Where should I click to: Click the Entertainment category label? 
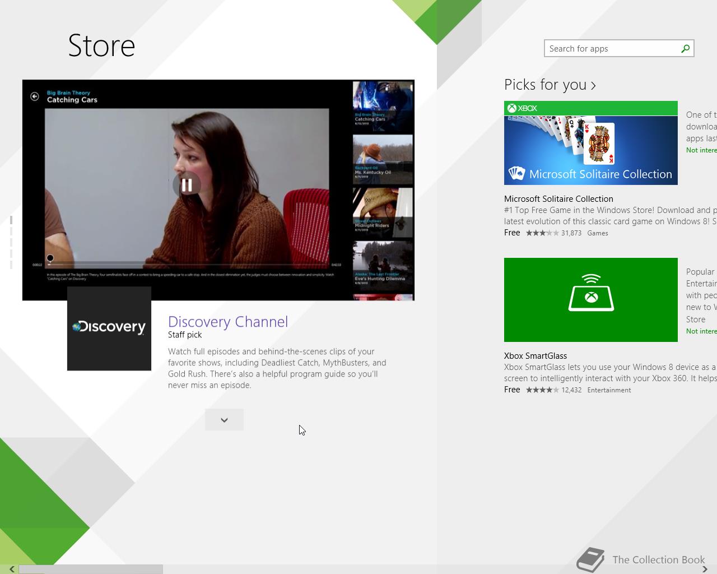tap(609, 390)
